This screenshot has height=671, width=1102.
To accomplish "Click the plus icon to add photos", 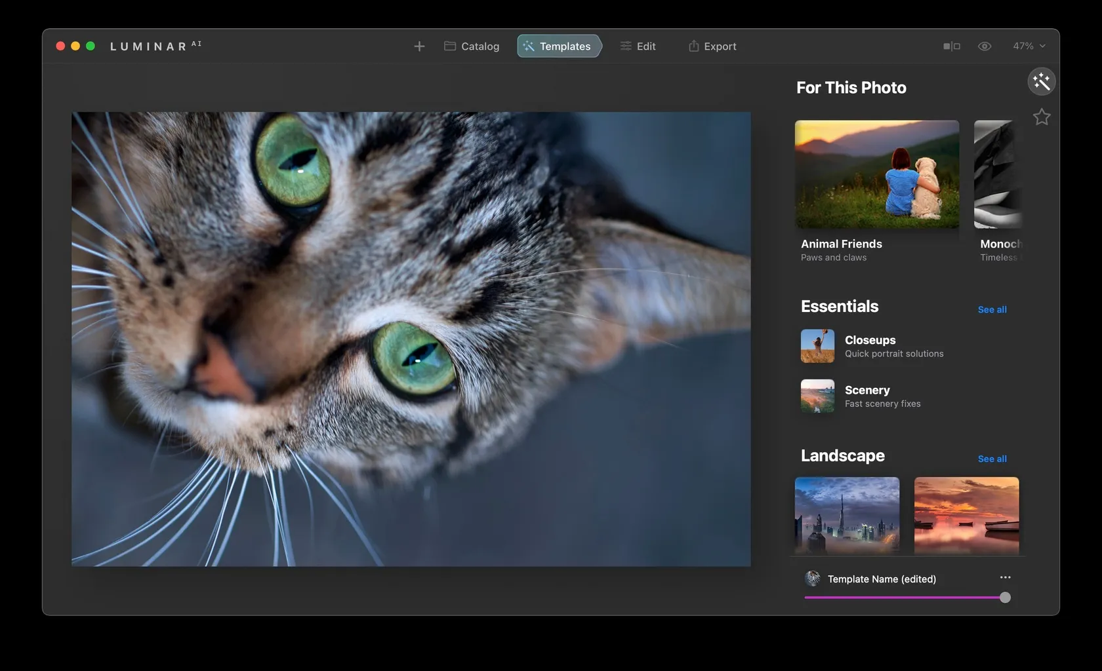I will tap(419, 47).
